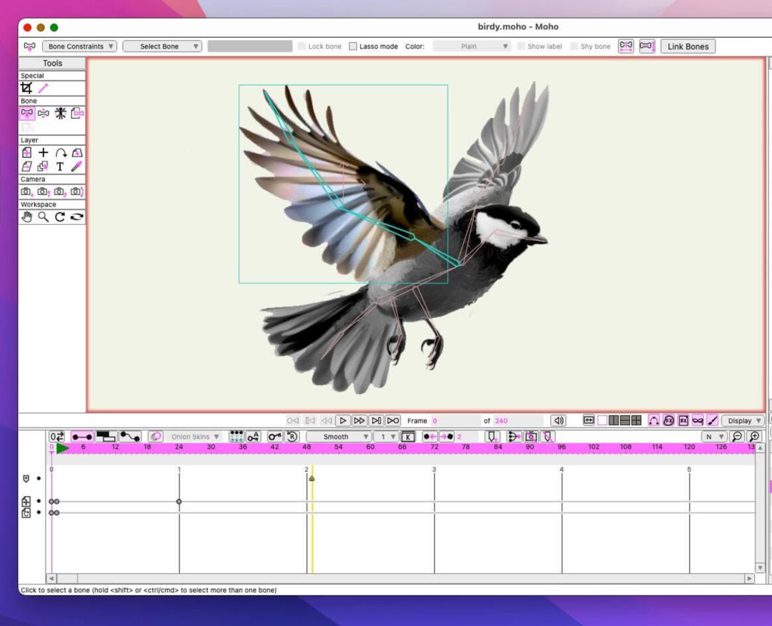Image resolution: width=772 pixels, height=626 pixels.
Task: Toggle the FX display quality button
Action: click(668, 421)
